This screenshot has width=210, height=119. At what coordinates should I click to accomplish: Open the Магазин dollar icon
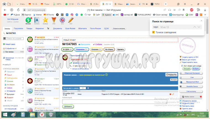28,20
